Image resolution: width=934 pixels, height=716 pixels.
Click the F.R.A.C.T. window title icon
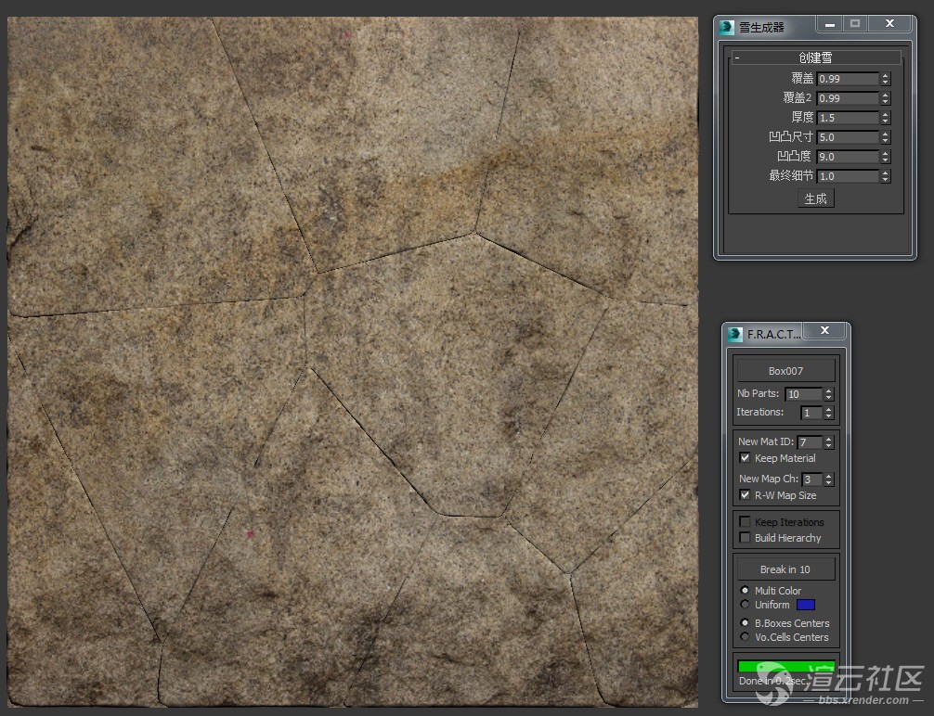coord(734,335)
